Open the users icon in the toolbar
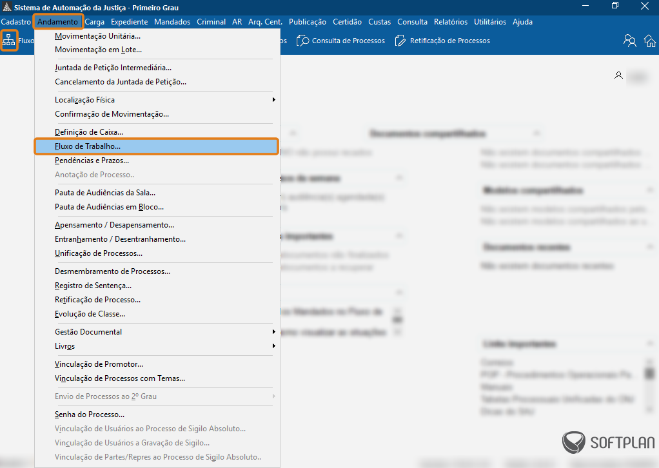 629,41
